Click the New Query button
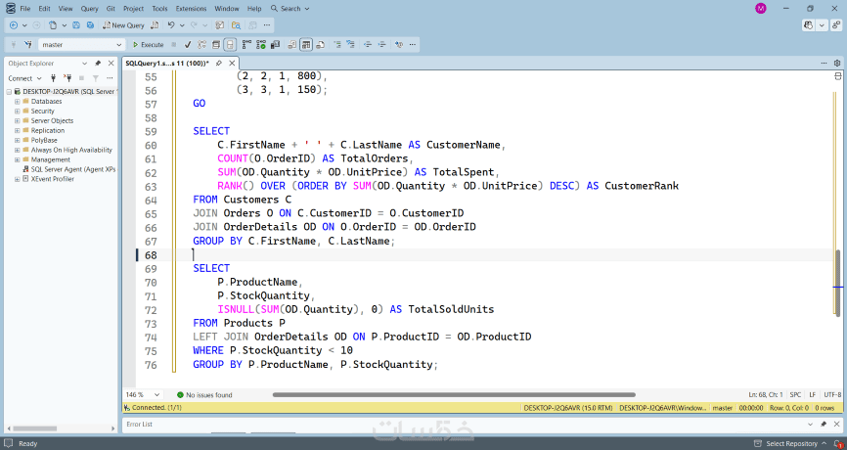The width and height of the screenshot is (847, 450). (123, 25)
